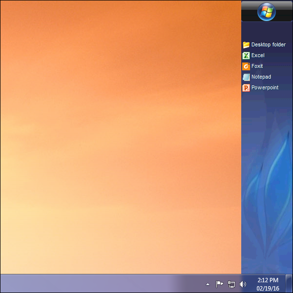Click the network status tray icon
This screenshot has height=293, width=293.
231,284
